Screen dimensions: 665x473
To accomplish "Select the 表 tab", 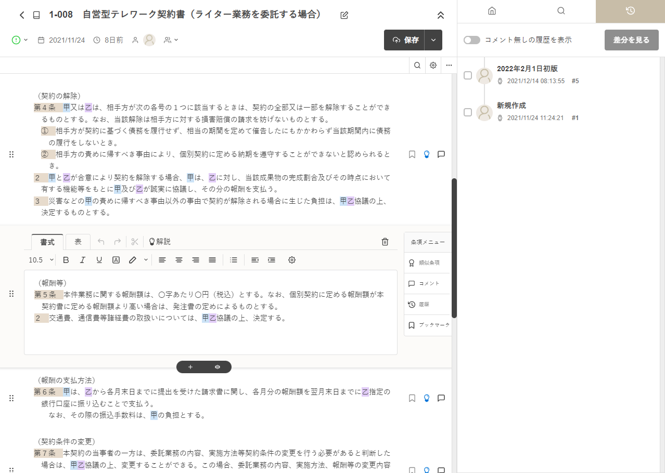I will [x=78, y=242].
